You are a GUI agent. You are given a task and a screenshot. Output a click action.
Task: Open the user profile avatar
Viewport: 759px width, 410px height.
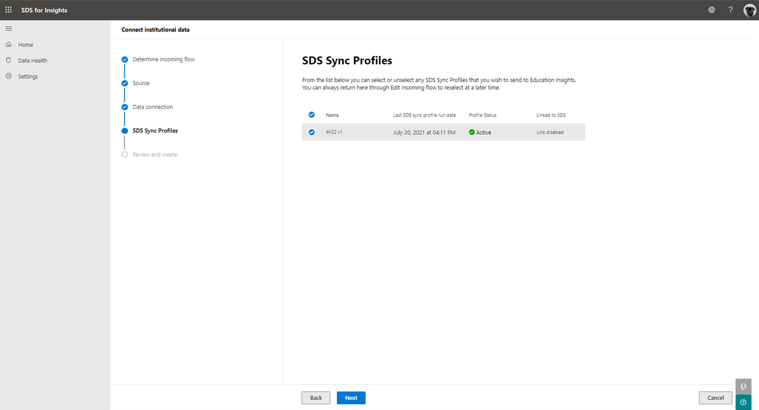(749, 10)
